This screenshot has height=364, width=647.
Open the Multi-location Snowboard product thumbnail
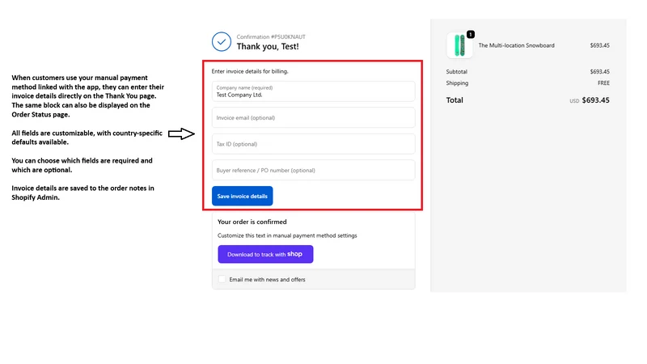point(459,45)
